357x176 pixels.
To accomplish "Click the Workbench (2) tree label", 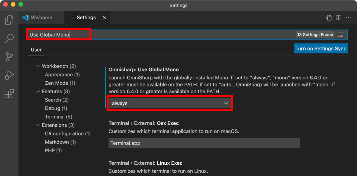I will coord(59,66).
